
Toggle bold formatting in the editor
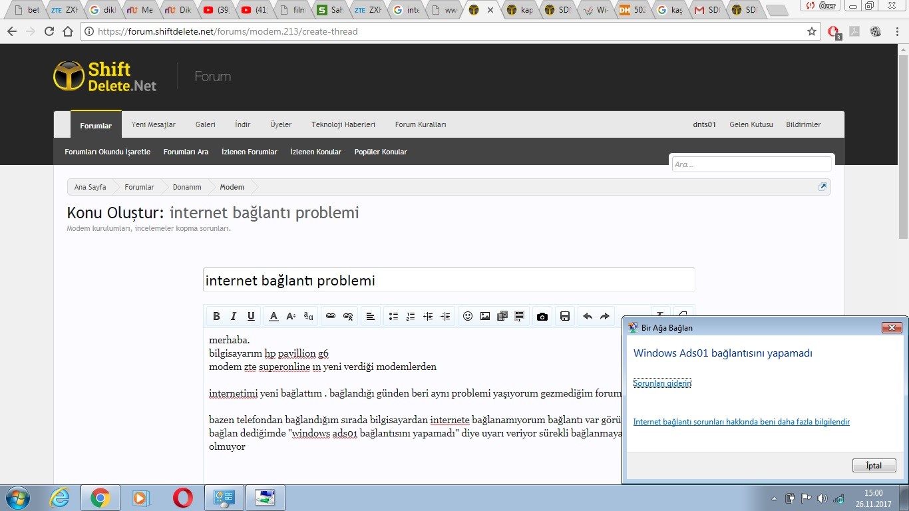[216, 317]
